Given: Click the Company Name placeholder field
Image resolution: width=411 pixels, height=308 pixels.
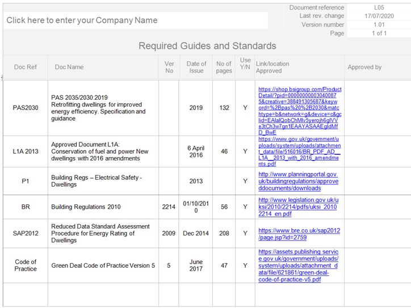Looking at the screenshot, I should tap(82, 20).
